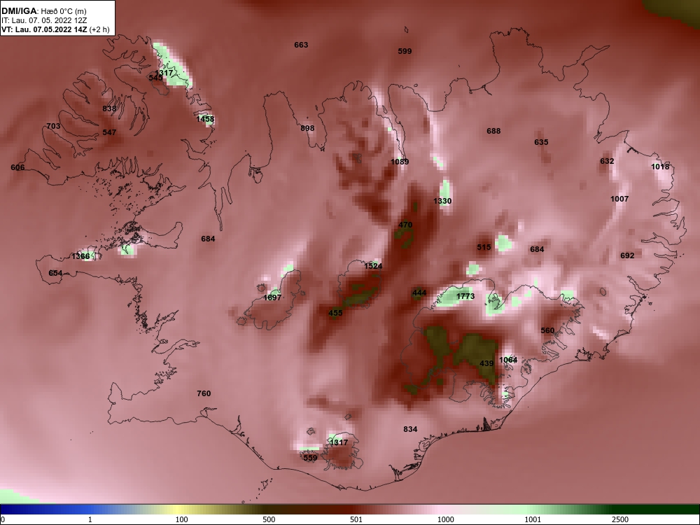Click the 559 height label
Screen dimensions: 700x525
(310, 458)
